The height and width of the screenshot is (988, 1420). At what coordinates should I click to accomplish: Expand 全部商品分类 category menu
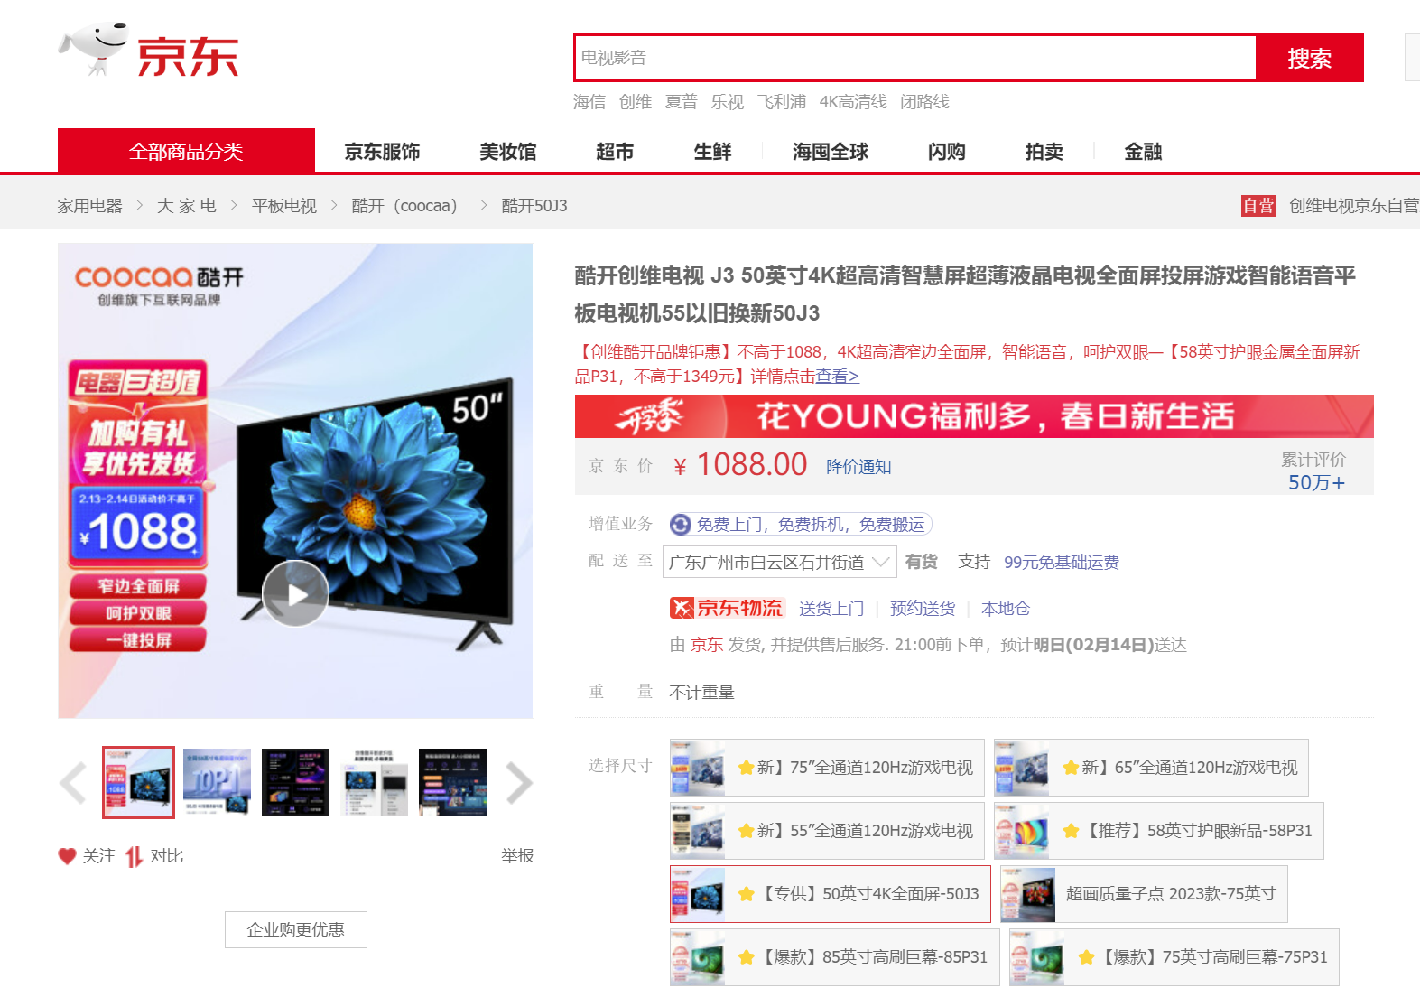tap(186, 151)
